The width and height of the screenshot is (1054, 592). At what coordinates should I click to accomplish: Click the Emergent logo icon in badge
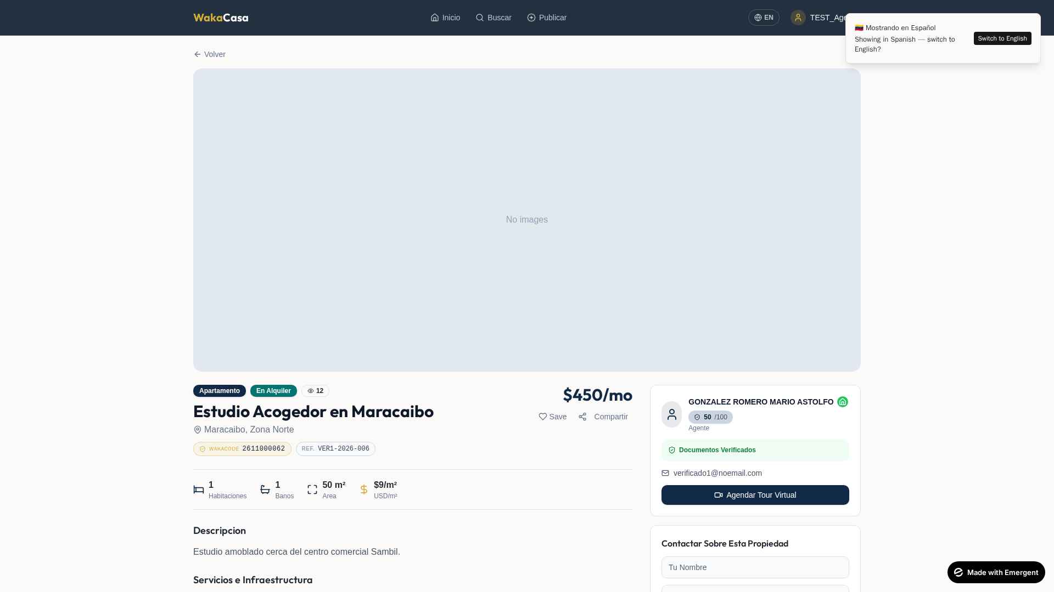(958, 572)
